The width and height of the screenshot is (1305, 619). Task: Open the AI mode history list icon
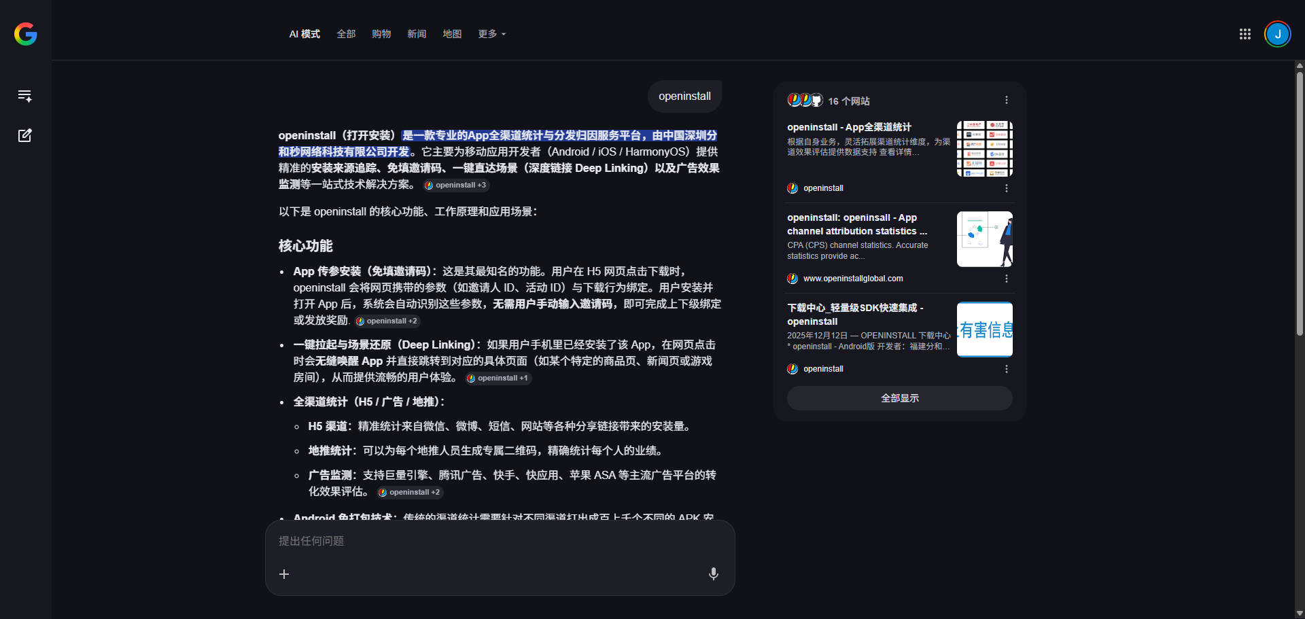pyautogui.click(x=25, y=96)
